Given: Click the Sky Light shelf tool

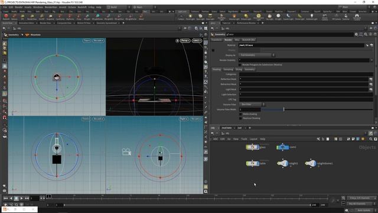Looking at the screenshot, I should tap(269, 17).
